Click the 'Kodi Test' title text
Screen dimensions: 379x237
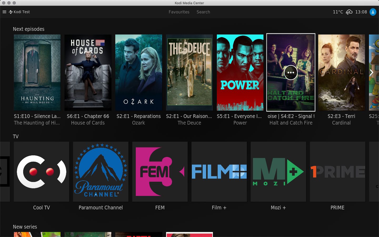click(22, 12)
